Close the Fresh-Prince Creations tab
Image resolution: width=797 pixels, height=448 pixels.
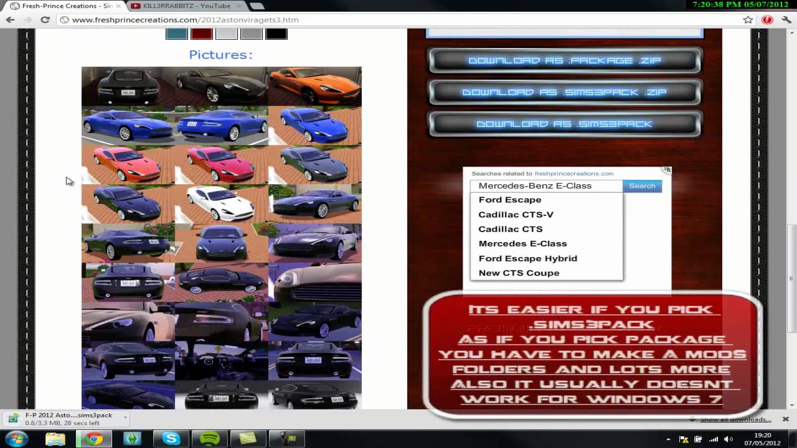pyautogui.click(x=118, y=6)
